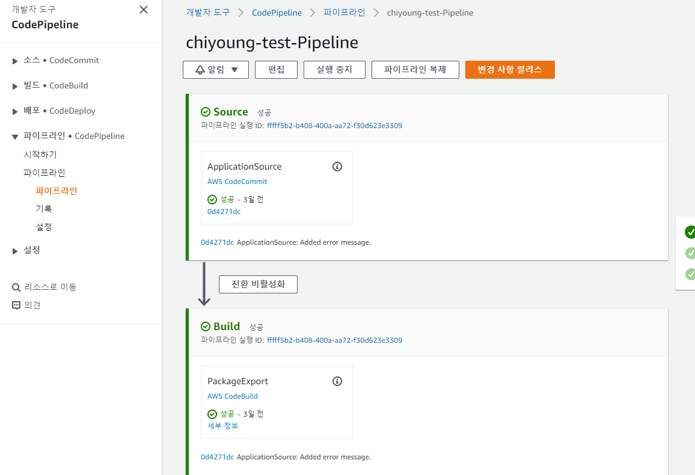Open the AWS CodeCommit provider link

(x=237, y=182)
